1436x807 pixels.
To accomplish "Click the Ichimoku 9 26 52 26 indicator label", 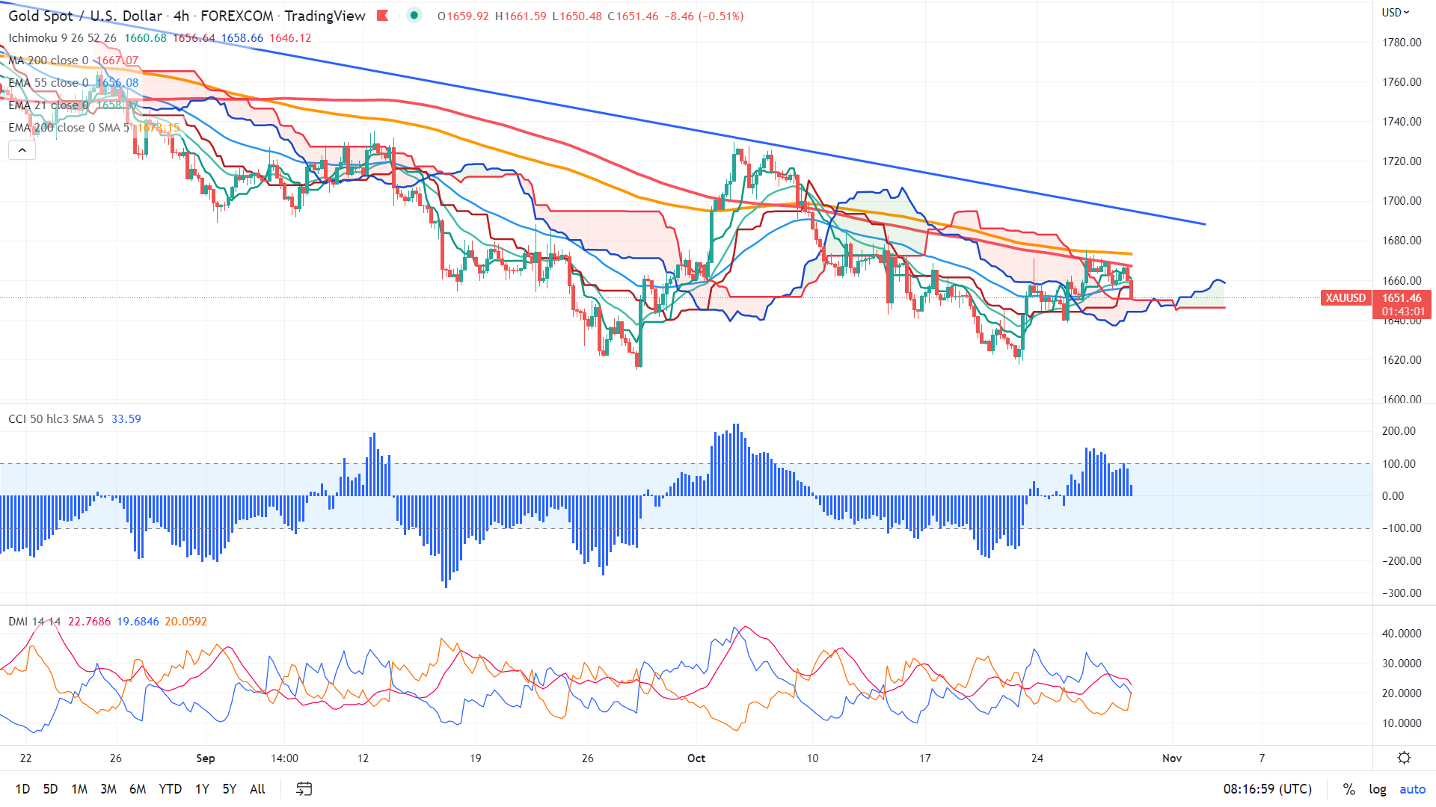I will [62, 38].
